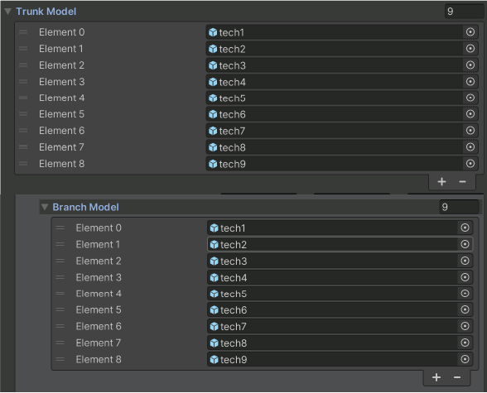Grab drag handle of Branch Model Element 5

pyautogui.click(x=60, y=309)
